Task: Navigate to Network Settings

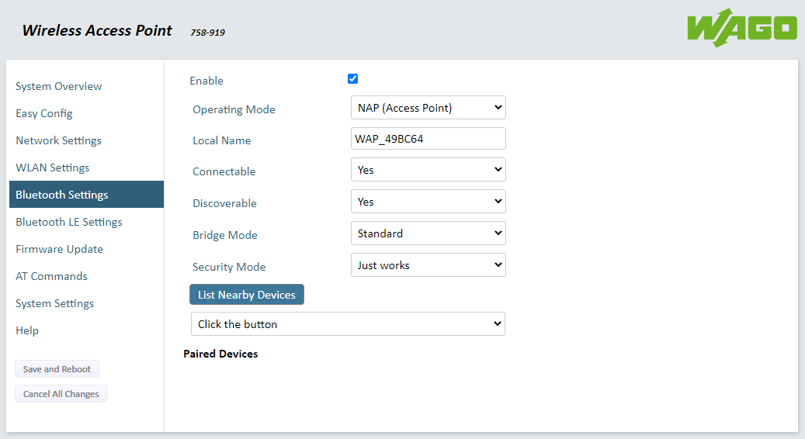Action: [59, 140]
